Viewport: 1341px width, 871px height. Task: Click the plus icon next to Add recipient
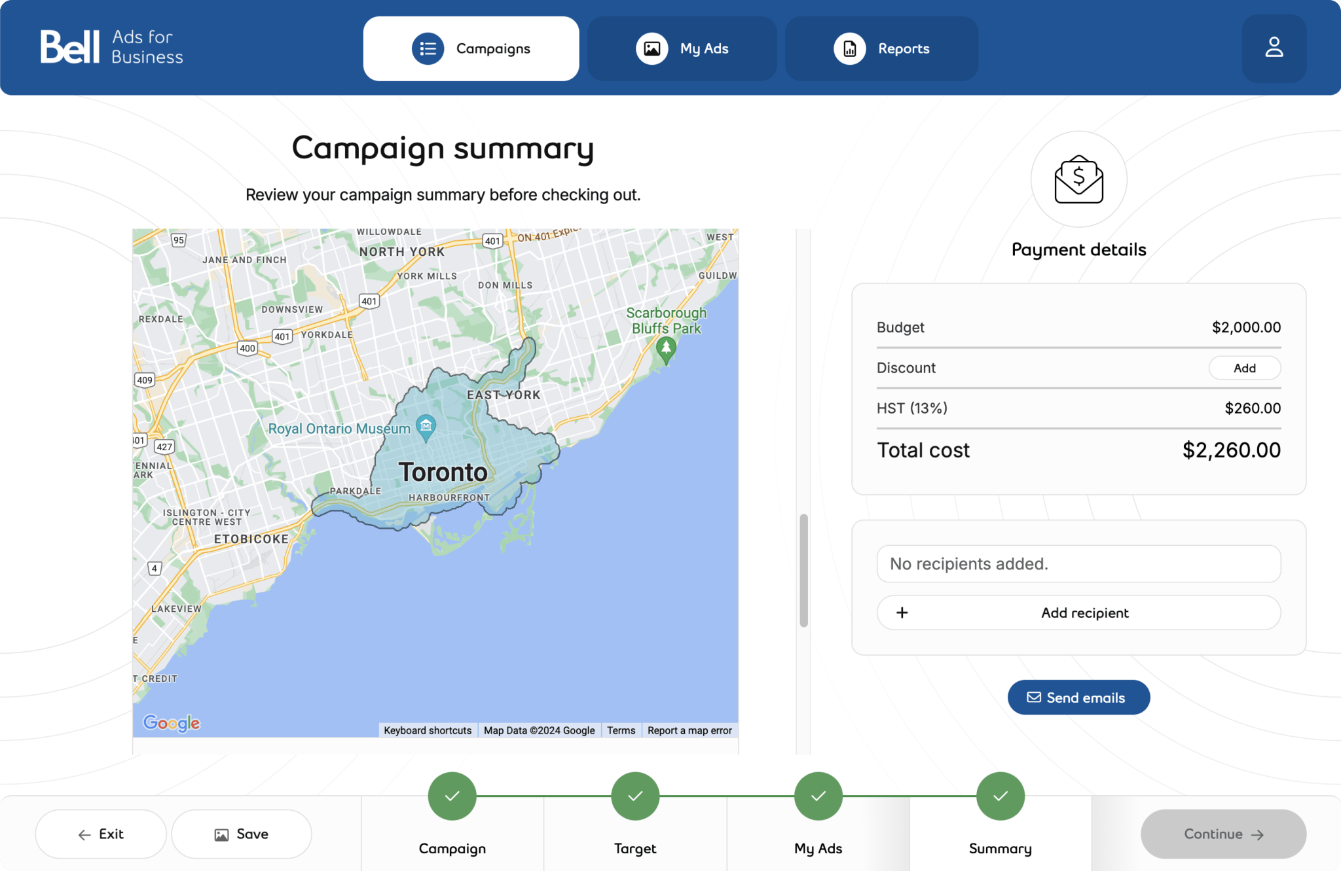coord(902,613)
